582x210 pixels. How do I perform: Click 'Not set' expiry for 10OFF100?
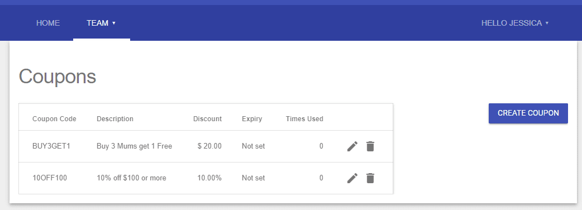[254, 178]
